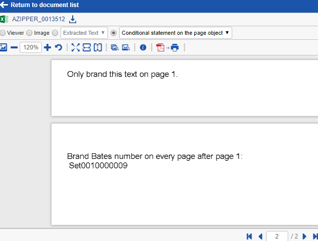Zoom in with the plus icon
318x241 pixels.
pos(47,47)
